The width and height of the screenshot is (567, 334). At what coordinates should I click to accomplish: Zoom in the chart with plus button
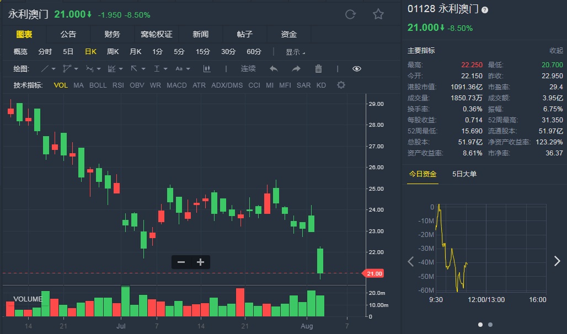[x=200, y=262]
